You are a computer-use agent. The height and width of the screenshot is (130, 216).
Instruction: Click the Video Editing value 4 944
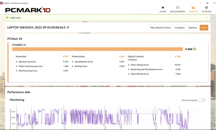coord(178,74)
